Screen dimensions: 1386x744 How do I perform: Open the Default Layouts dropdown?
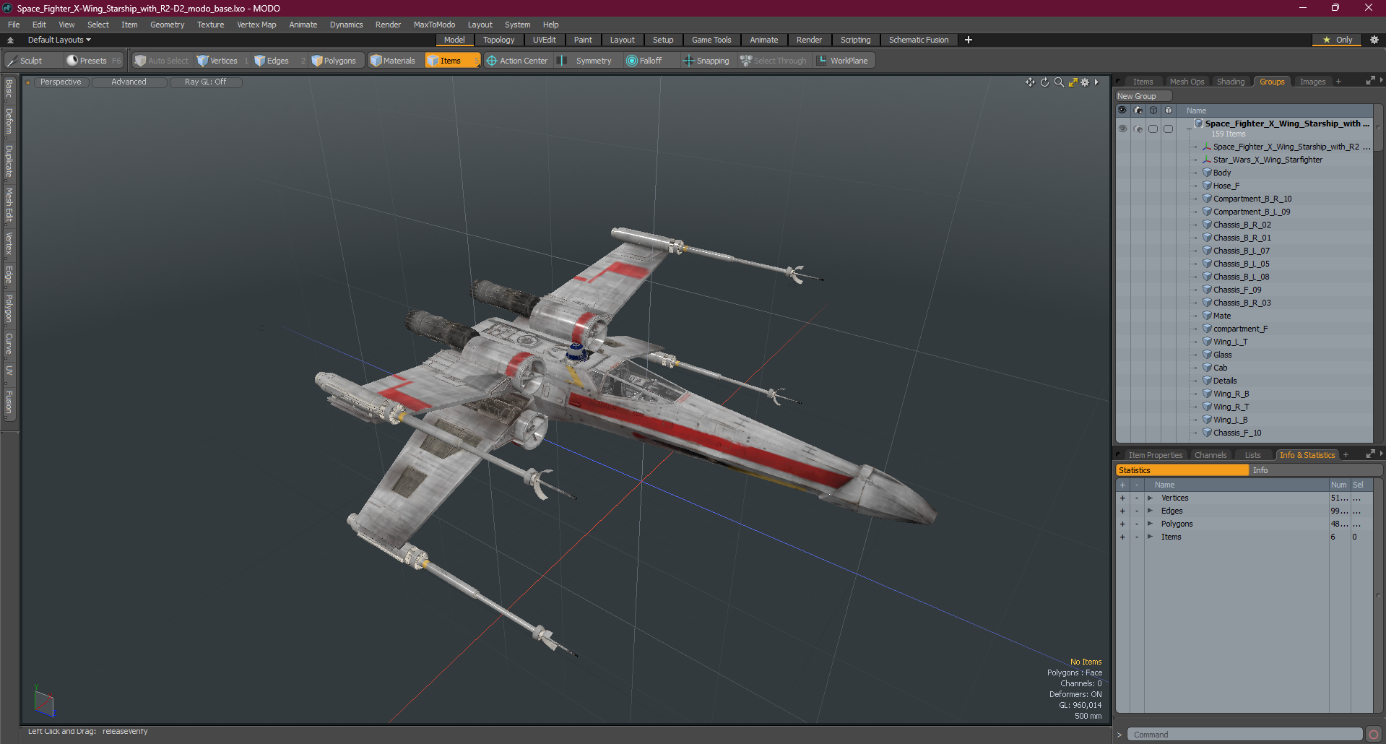[x=59, y=40]
